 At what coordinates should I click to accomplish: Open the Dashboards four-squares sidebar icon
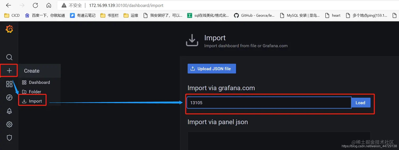point(9,84)
